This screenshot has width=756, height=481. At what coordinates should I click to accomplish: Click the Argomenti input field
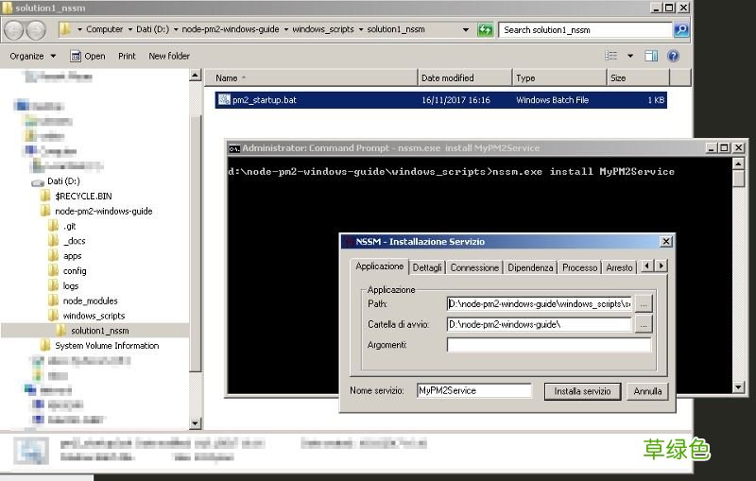549,345
